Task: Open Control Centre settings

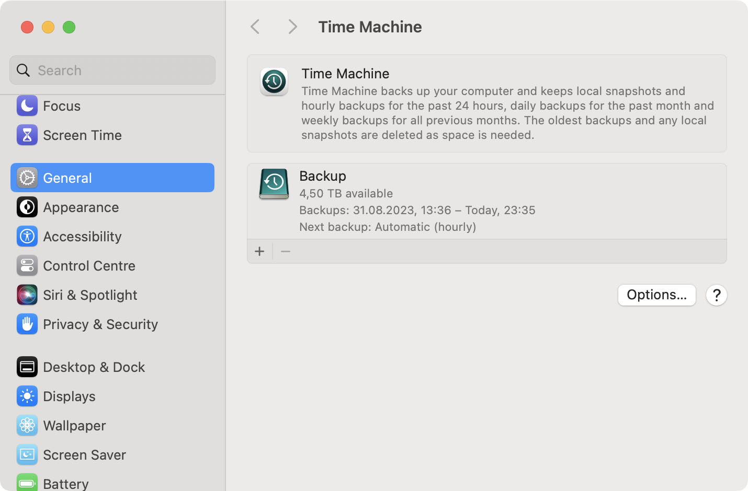Action: (x=89, y=266)
